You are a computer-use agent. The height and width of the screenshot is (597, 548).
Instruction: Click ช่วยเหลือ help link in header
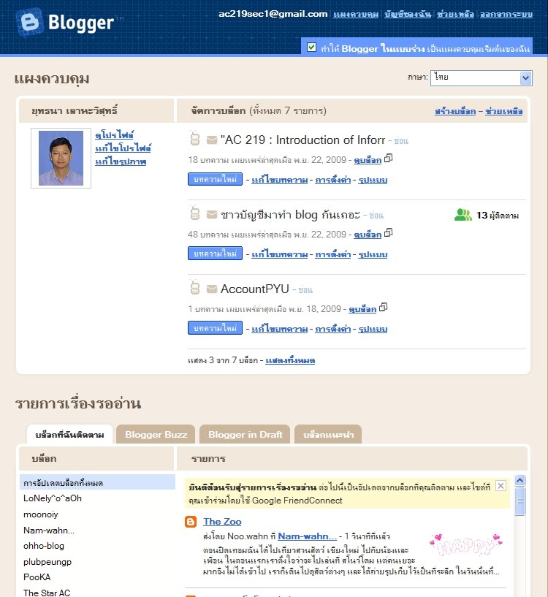click(455, 14)
